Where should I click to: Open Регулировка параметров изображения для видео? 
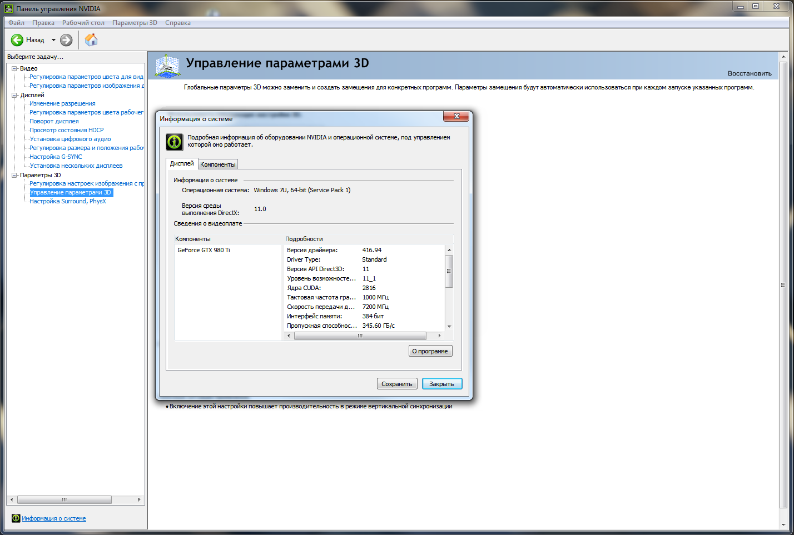(x=87, y=86)
